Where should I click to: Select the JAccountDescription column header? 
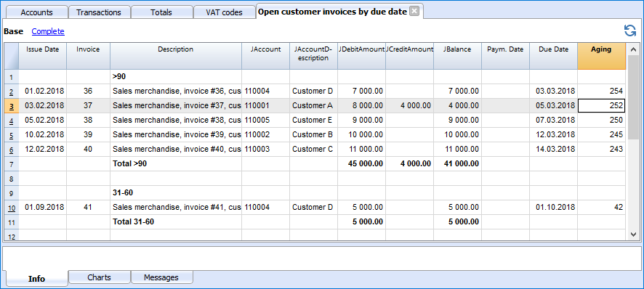click(x=314, y=55)
